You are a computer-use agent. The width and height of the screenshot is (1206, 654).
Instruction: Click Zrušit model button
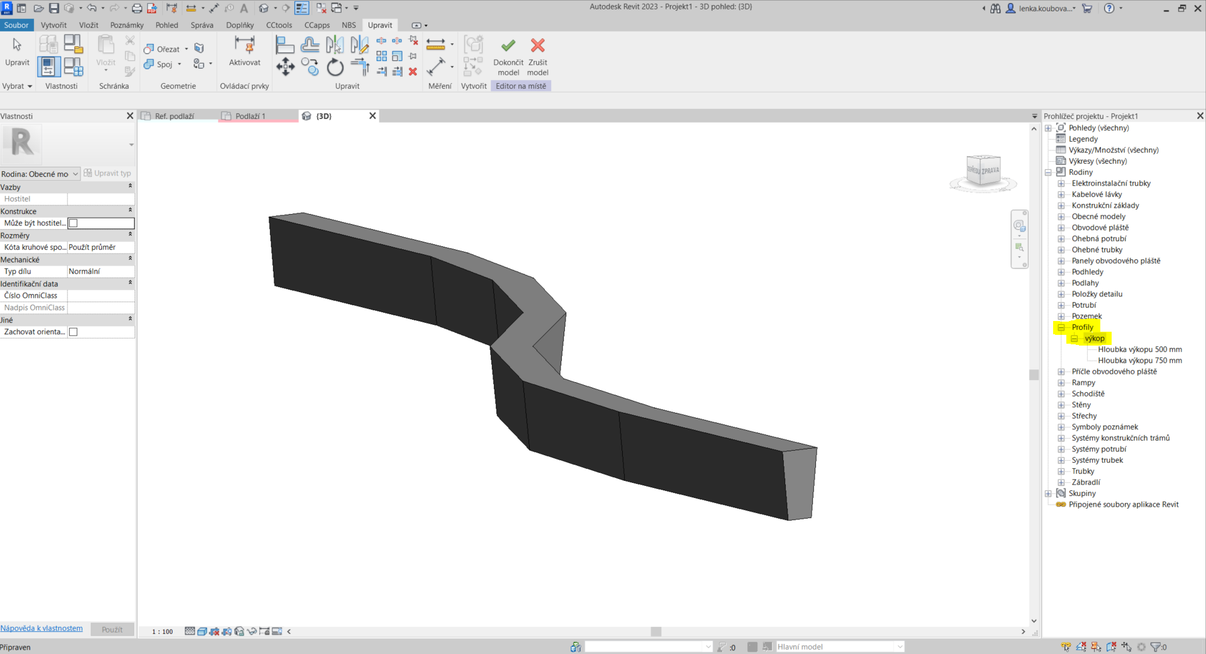537,46
